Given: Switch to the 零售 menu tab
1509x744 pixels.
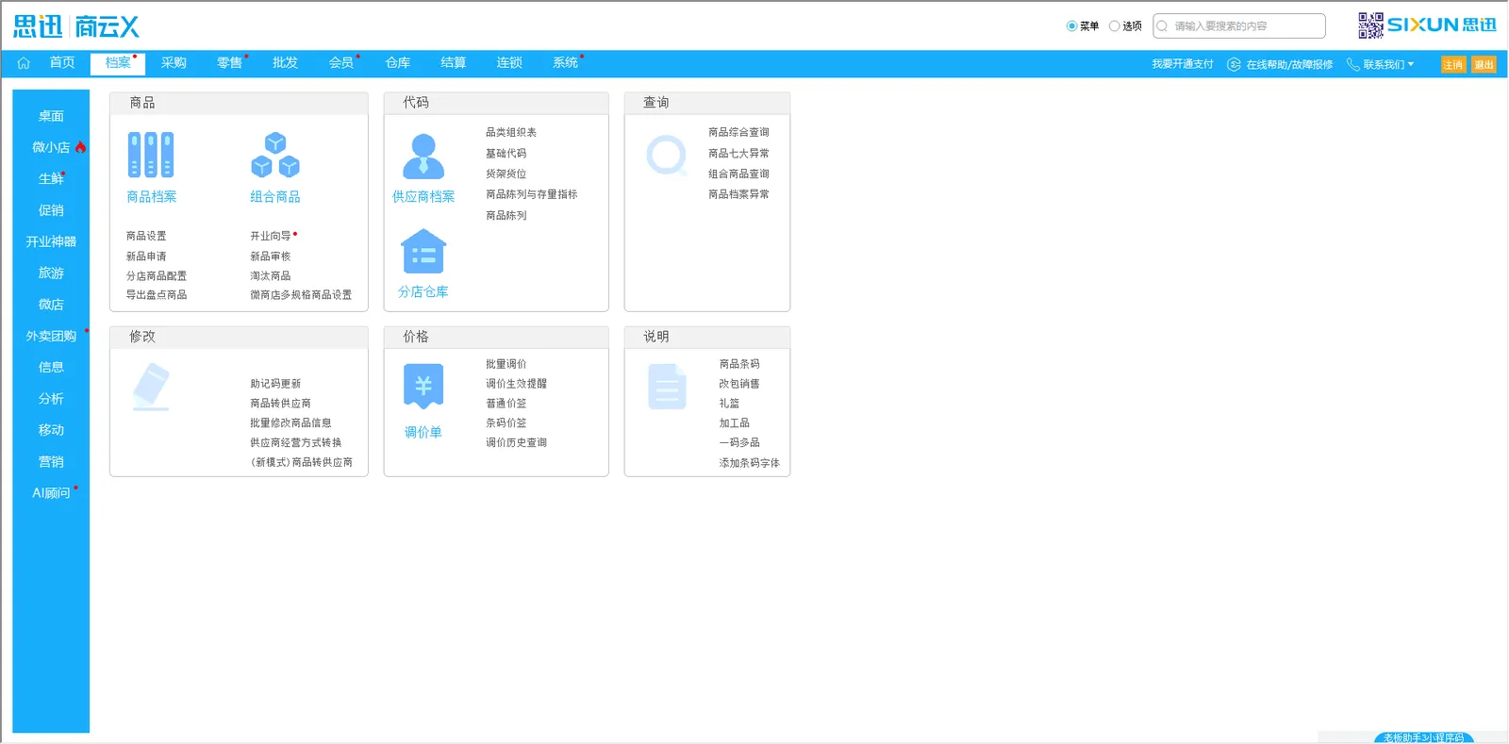Looking at the screenshot, I should [x=229, y=63].
